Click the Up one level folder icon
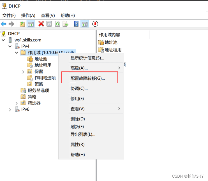This screenshot has width=208, height=181. tap(22, 24)
